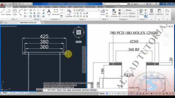Open Layer Properties manager
The image size is (175, 98).
point(69,13)
